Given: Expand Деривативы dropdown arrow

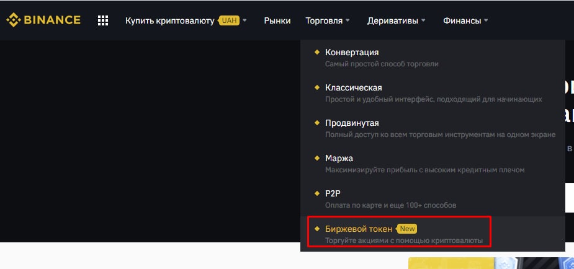Looking at the screenshot, I should click(x=423, y=20).
